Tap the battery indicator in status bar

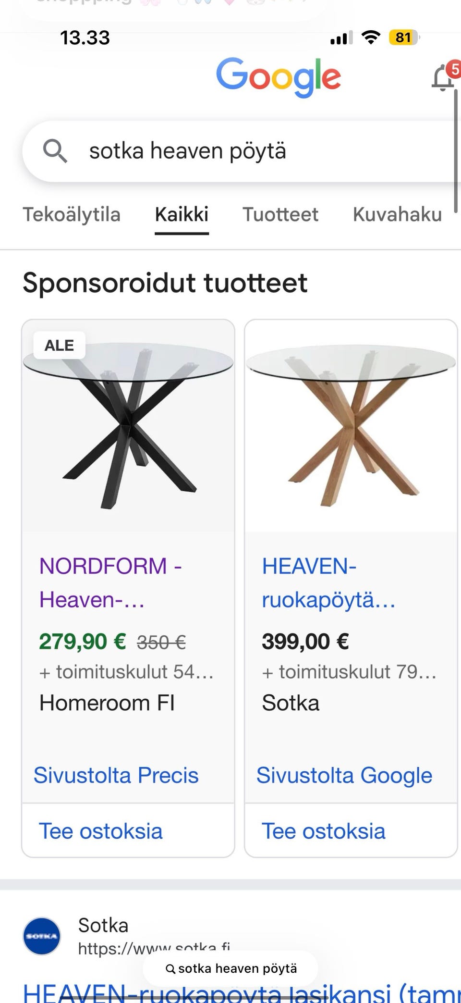pyautogui.click(x=404, y=37)
